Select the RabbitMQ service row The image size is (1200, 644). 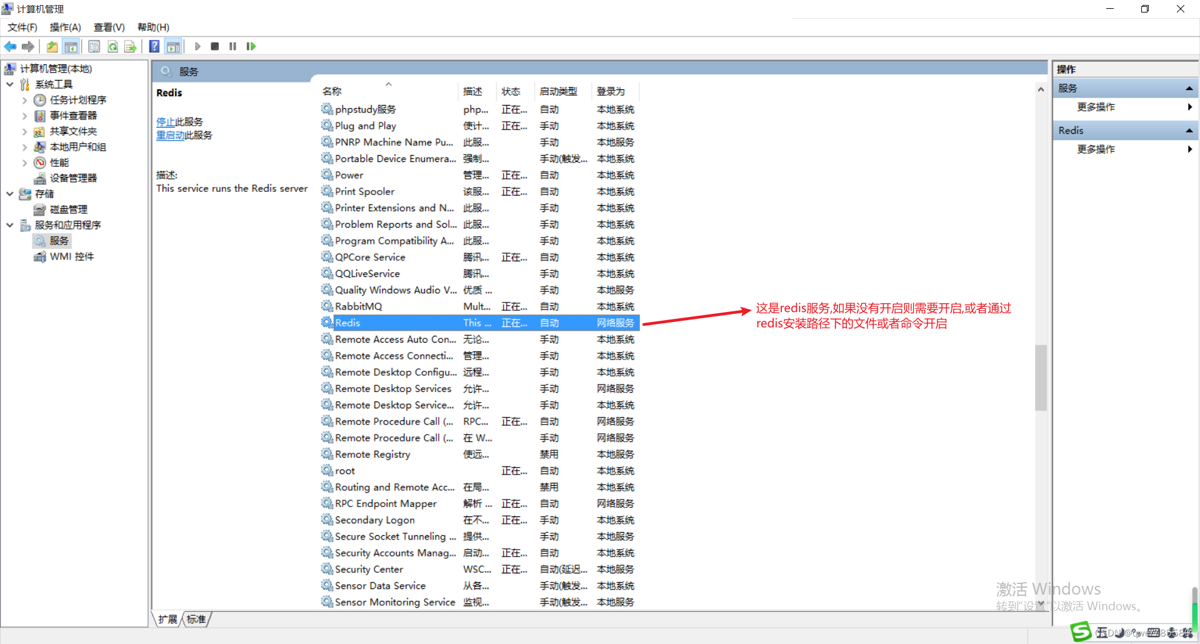tap(479, 306)
